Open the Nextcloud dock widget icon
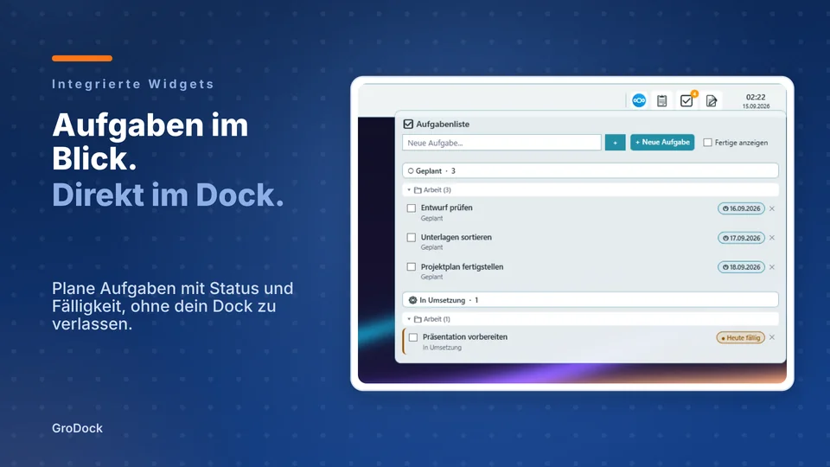The width and height of the screenshot is (830, 467). point(639,100)
